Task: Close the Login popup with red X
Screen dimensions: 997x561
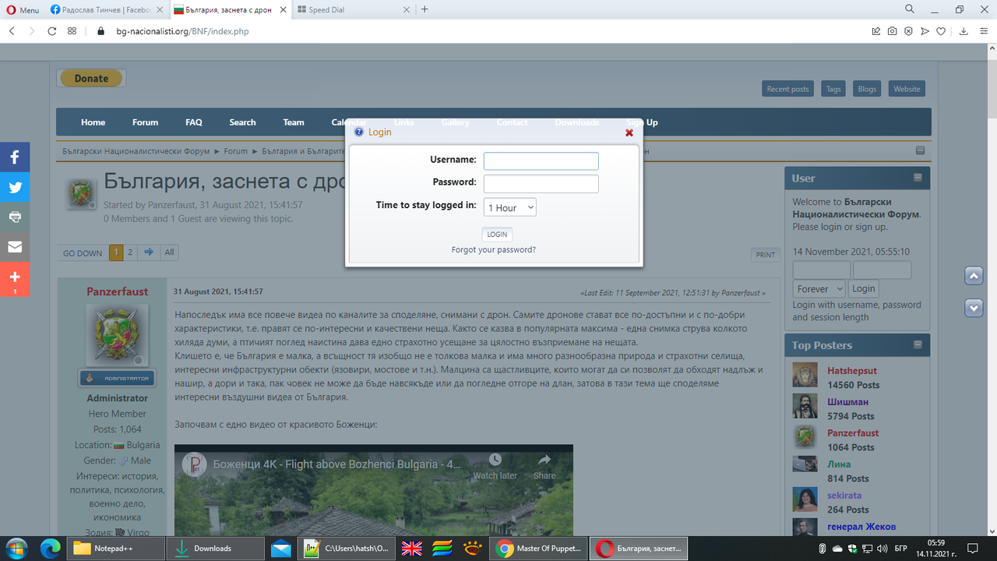Action: click(629, 132)
